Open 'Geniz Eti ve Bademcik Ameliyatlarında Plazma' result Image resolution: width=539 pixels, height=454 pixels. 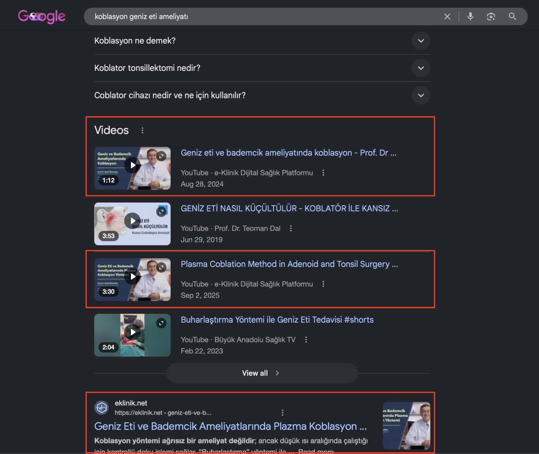tap(230, 426)
